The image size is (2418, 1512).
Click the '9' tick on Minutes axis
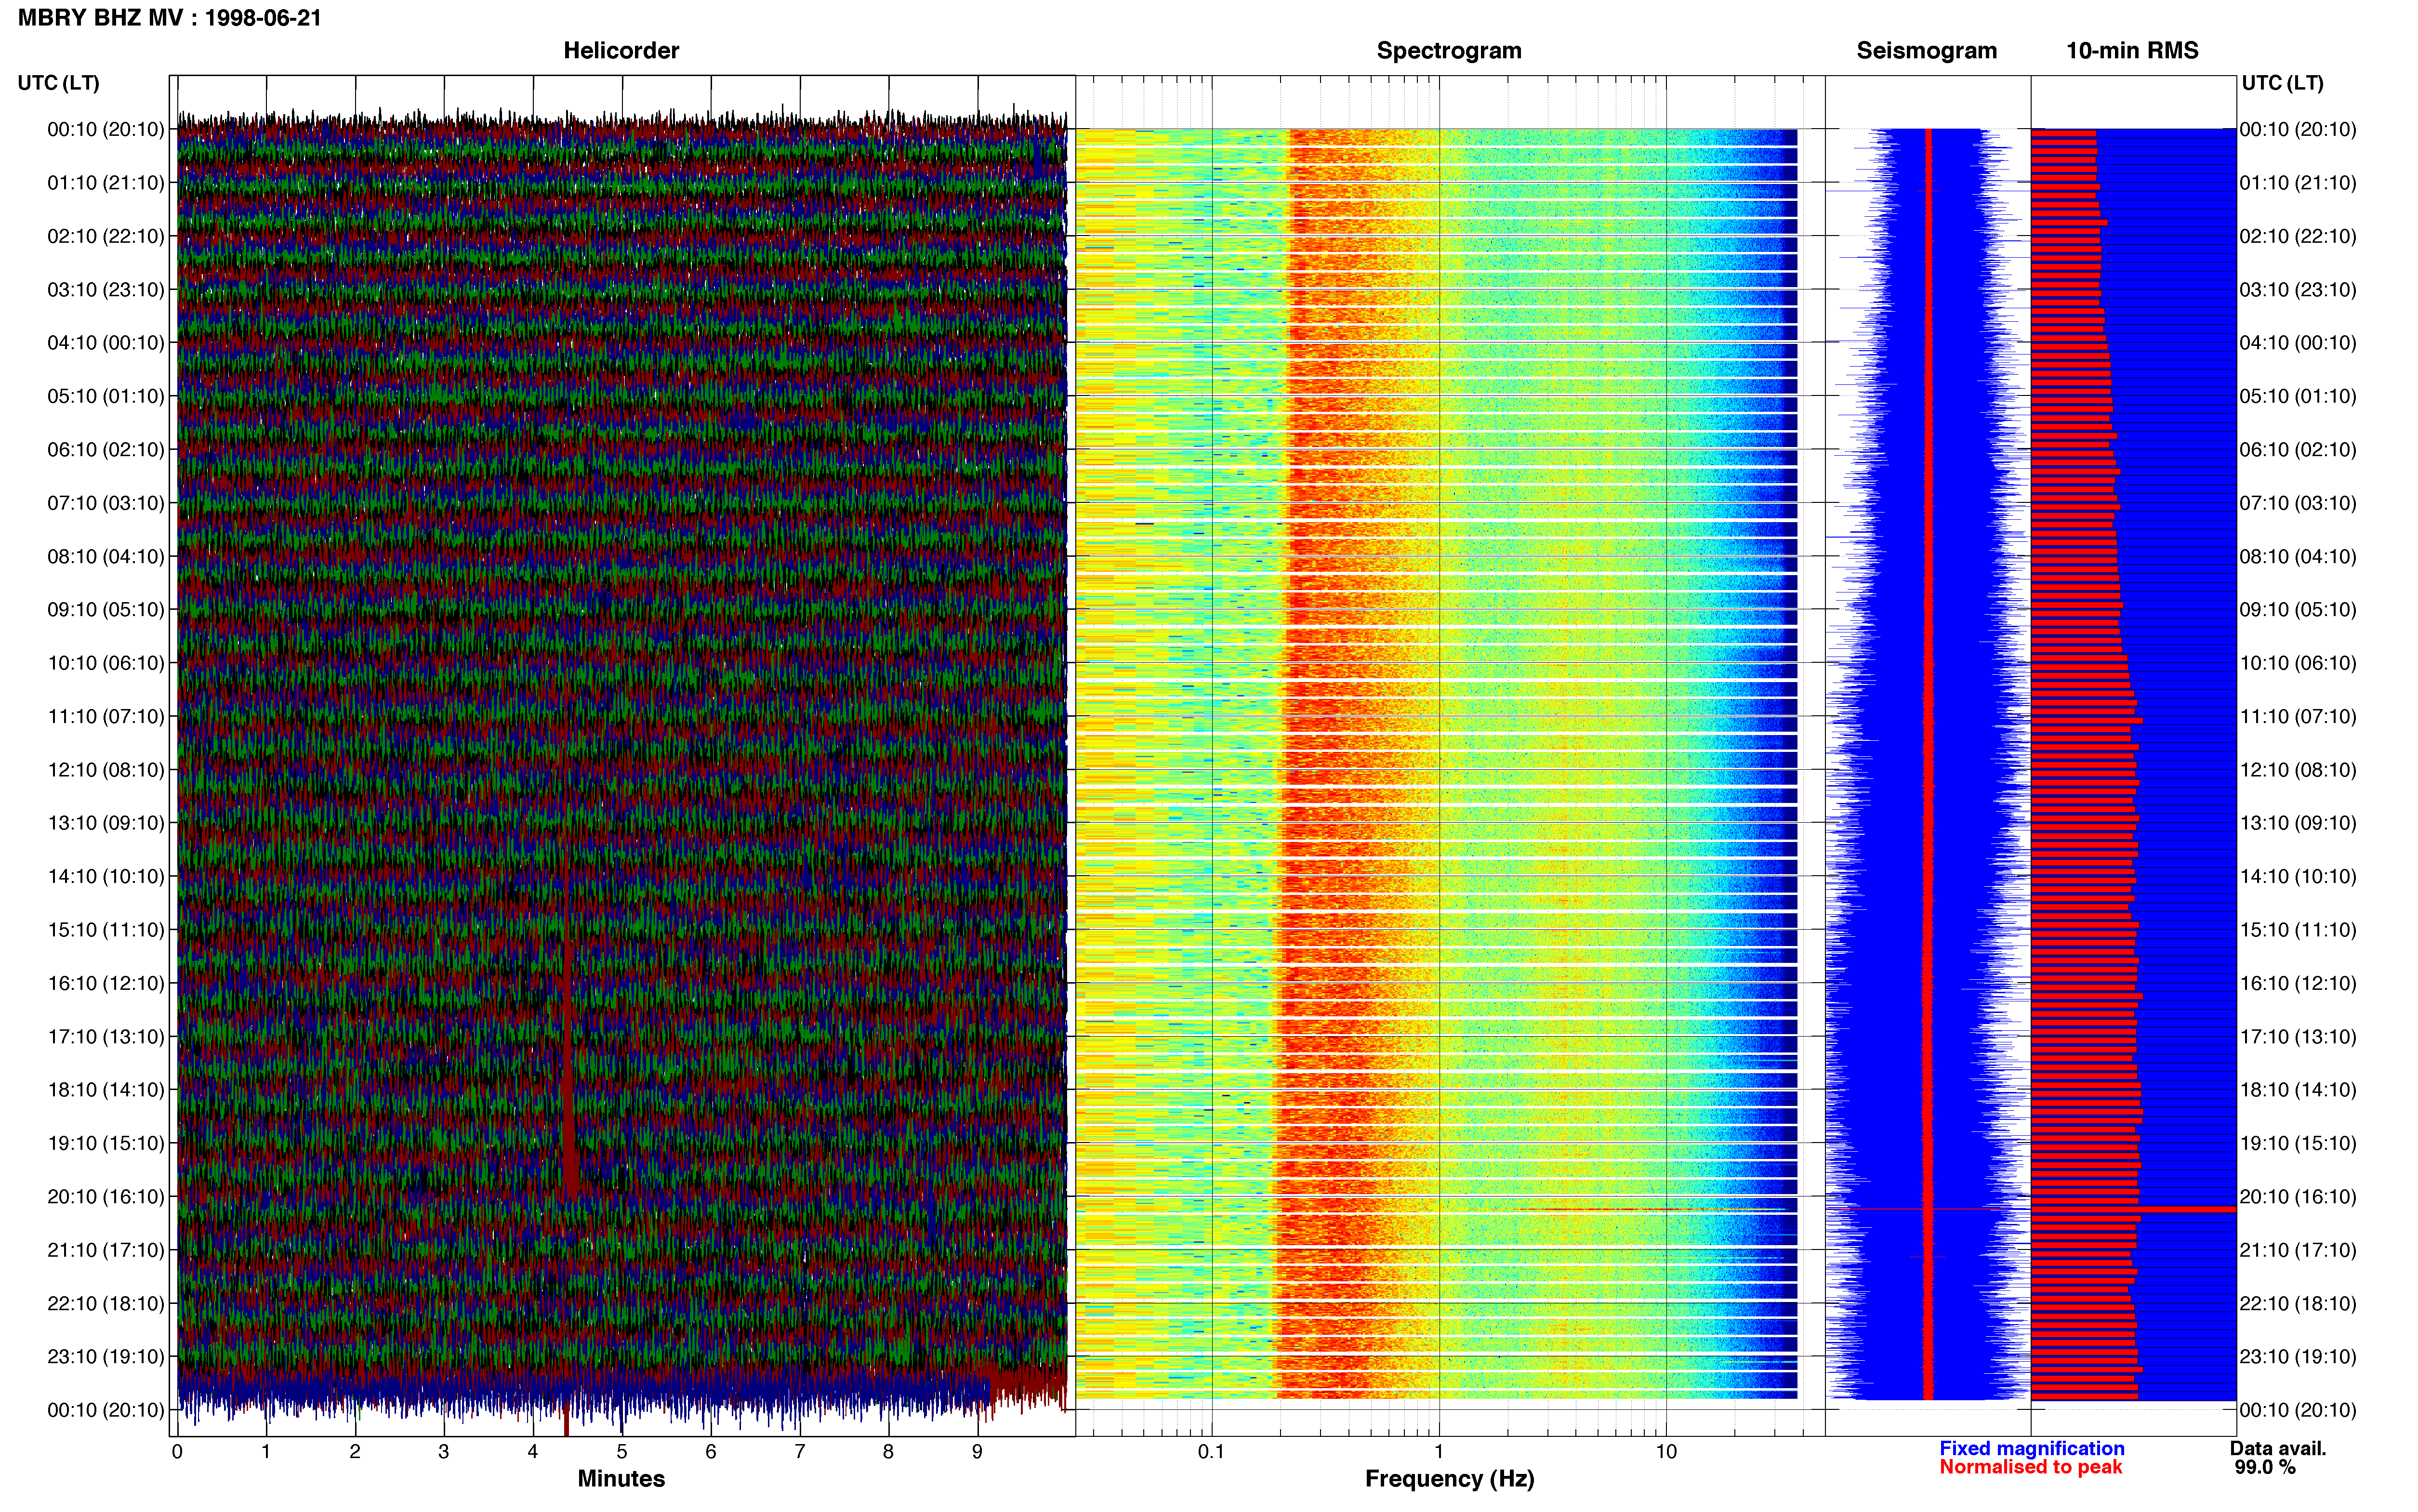pos(977,1452)
